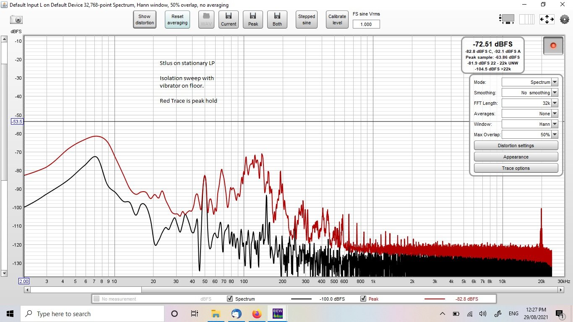The image size is (573, 322).
Task: Open the Max Overlap dropdown
Action: [x=530, y=135]
